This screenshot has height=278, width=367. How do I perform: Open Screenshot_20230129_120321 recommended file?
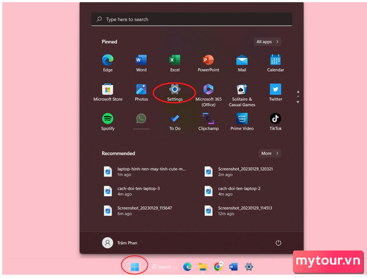click(x=238, y=172)
